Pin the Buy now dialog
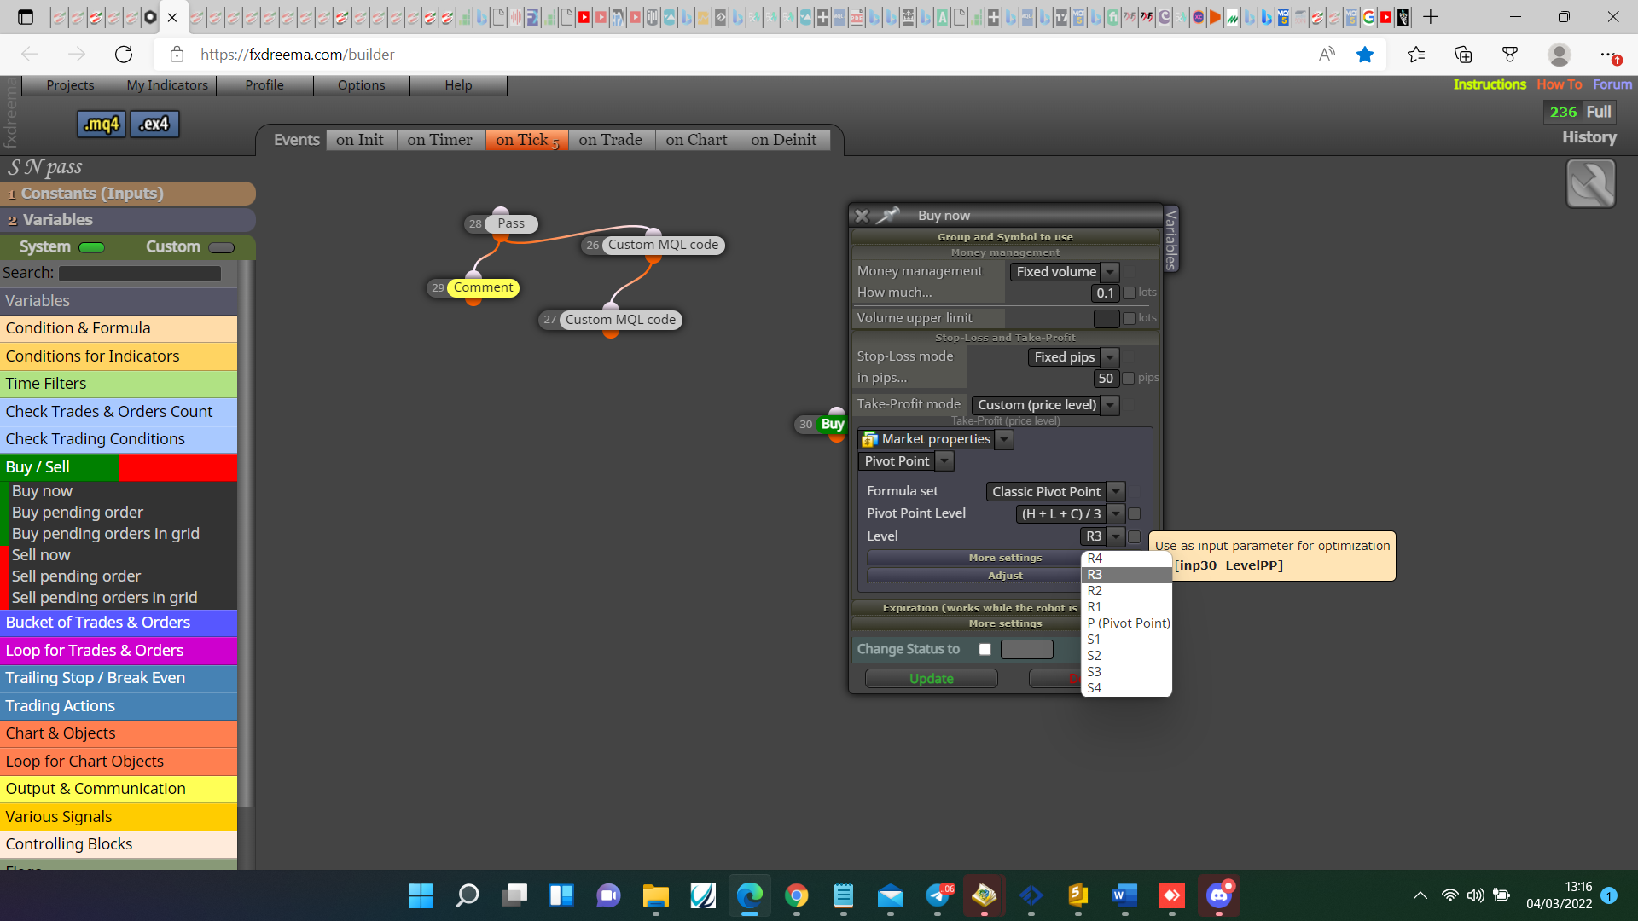This screenshot has height=921, width=1638. click(888, 216)
